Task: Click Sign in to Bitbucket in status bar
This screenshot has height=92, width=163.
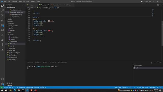Action: pos(33,87)
